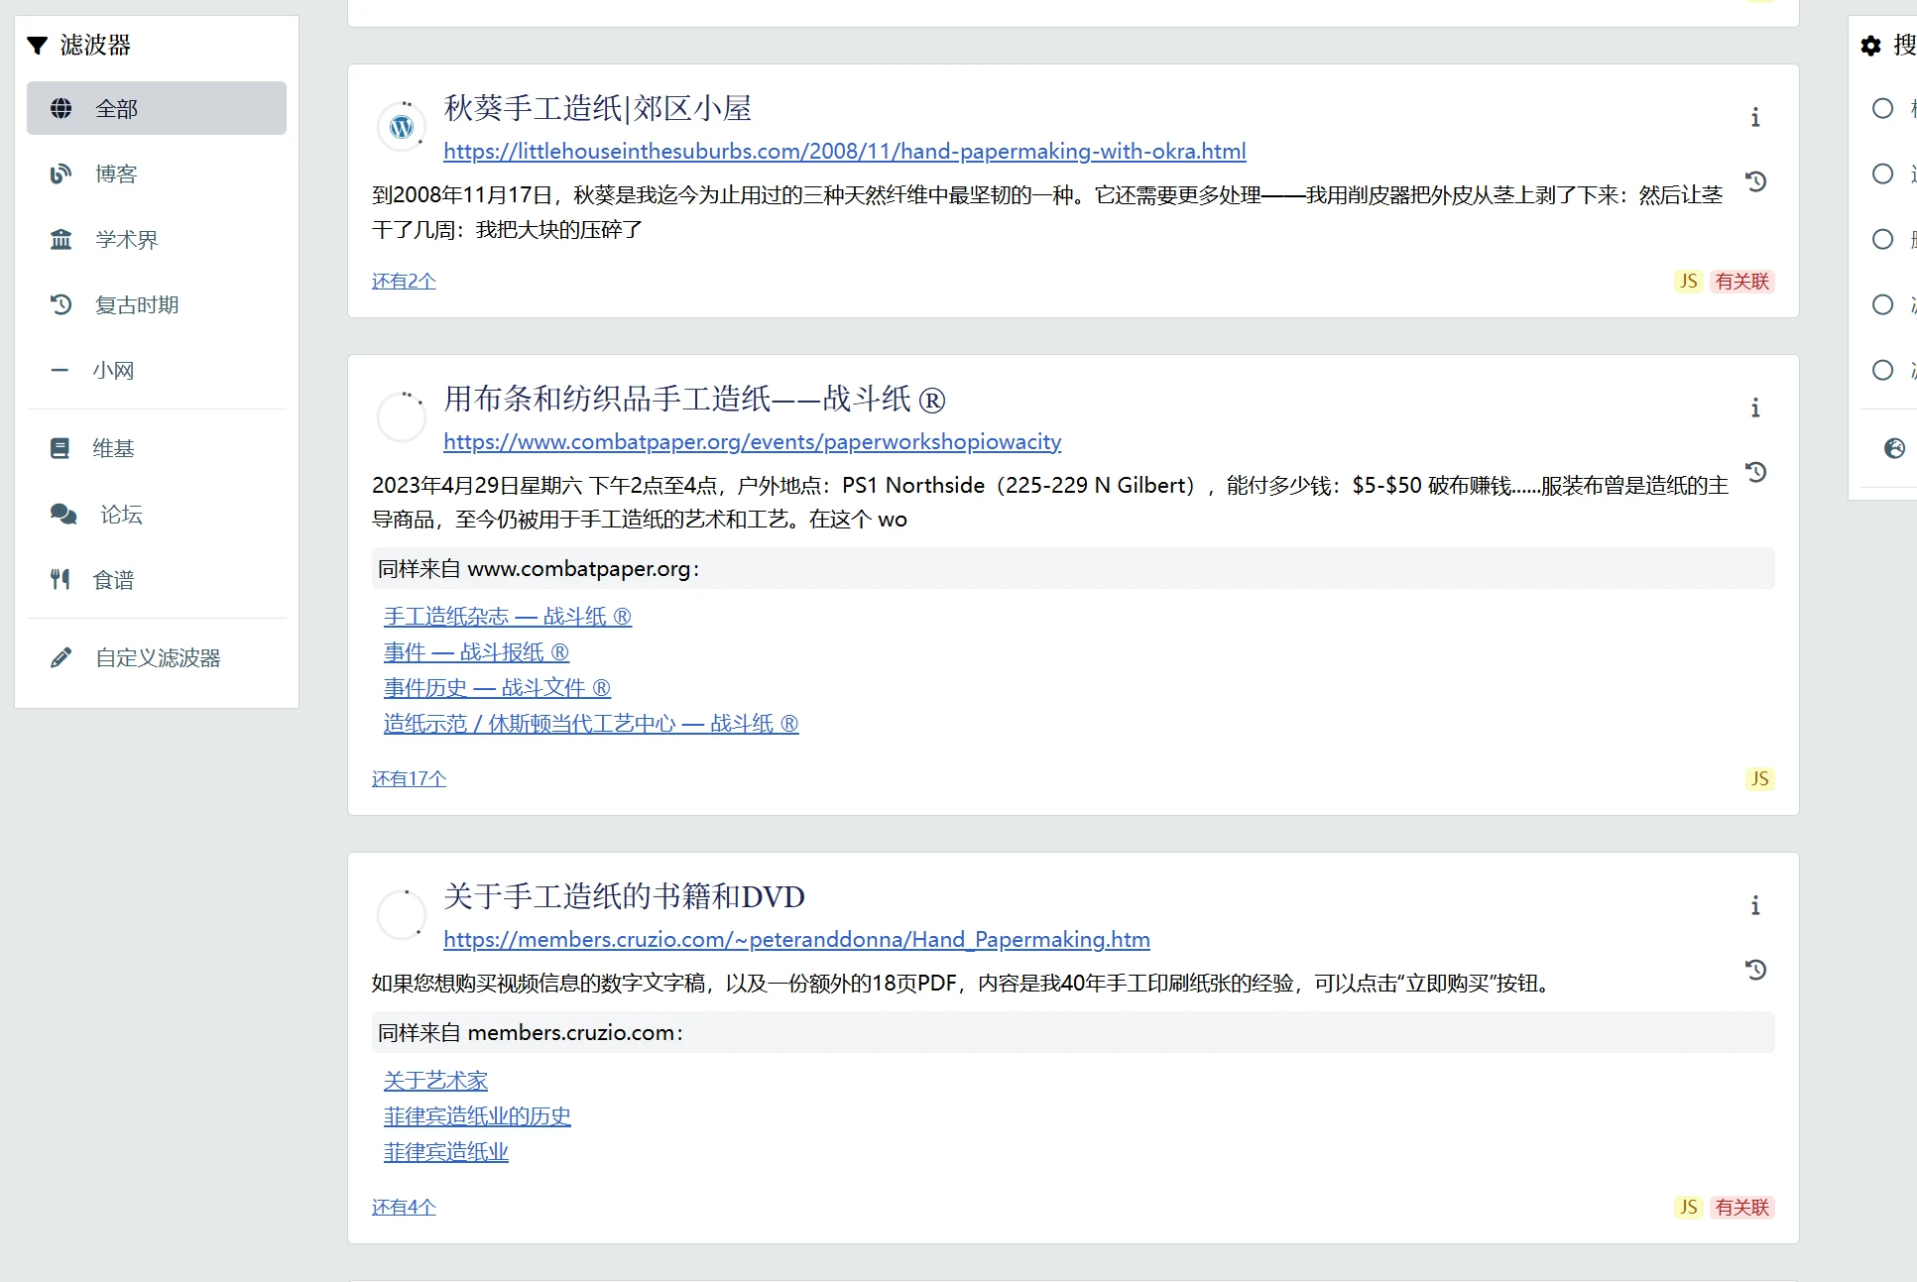Screen dimensions: 1917x1282
Task: Select the fifth radio option in right panel
Action: pos(1882,370)
